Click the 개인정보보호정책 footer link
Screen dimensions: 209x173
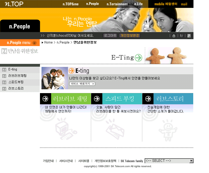click(105, 161)
